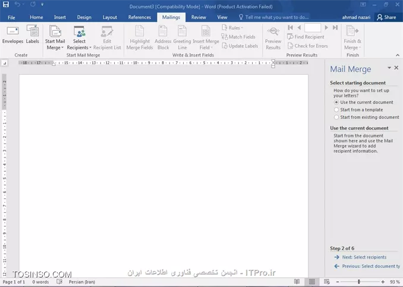Viewport: 403px width, 287px height.
Task: Click the record number input box
Action: tap(313, 27)
